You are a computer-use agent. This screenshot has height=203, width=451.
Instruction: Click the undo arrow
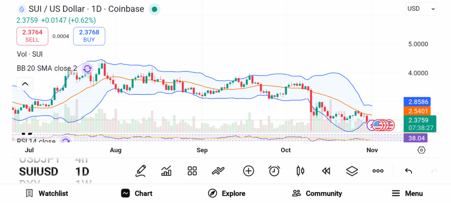click(x=408, y=171)
